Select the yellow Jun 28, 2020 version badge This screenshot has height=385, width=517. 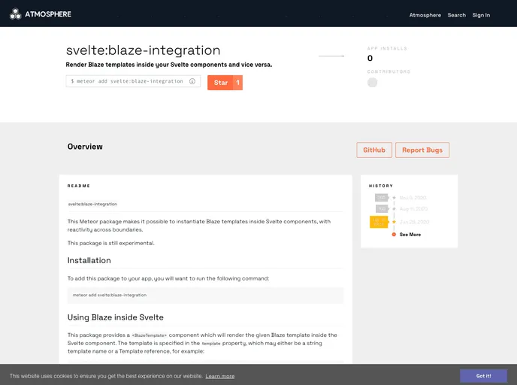379,222
